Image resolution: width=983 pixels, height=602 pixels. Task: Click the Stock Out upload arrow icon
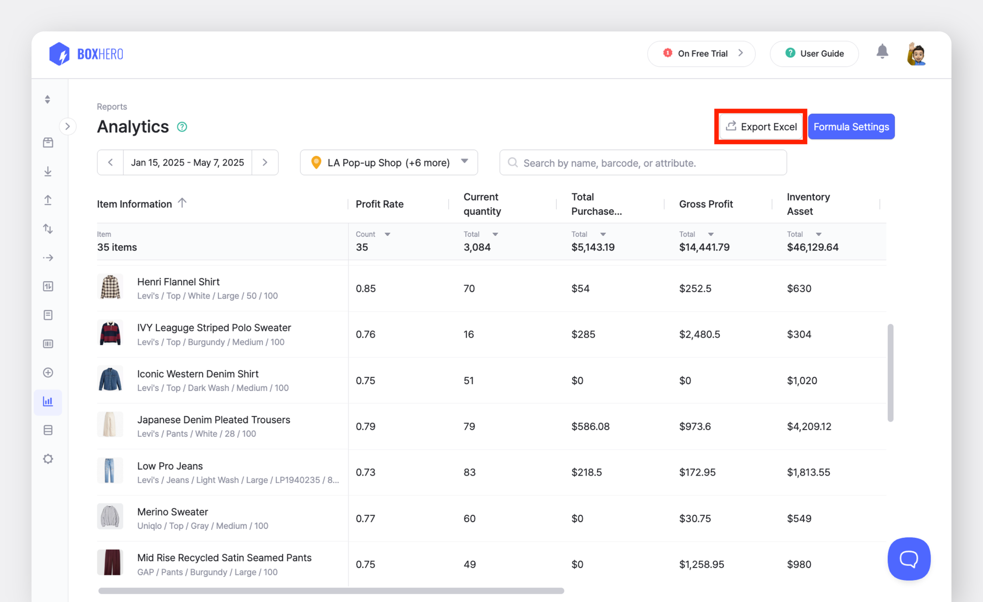(x=48, y=200)
